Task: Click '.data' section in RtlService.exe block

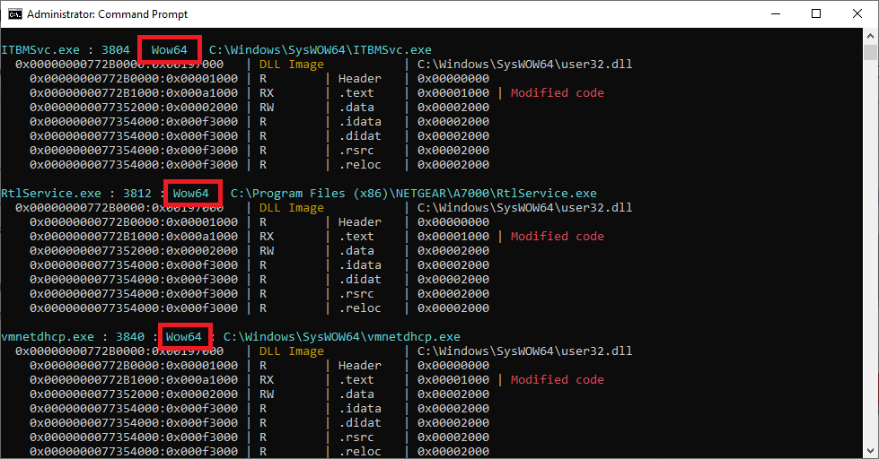Action: 356,251
